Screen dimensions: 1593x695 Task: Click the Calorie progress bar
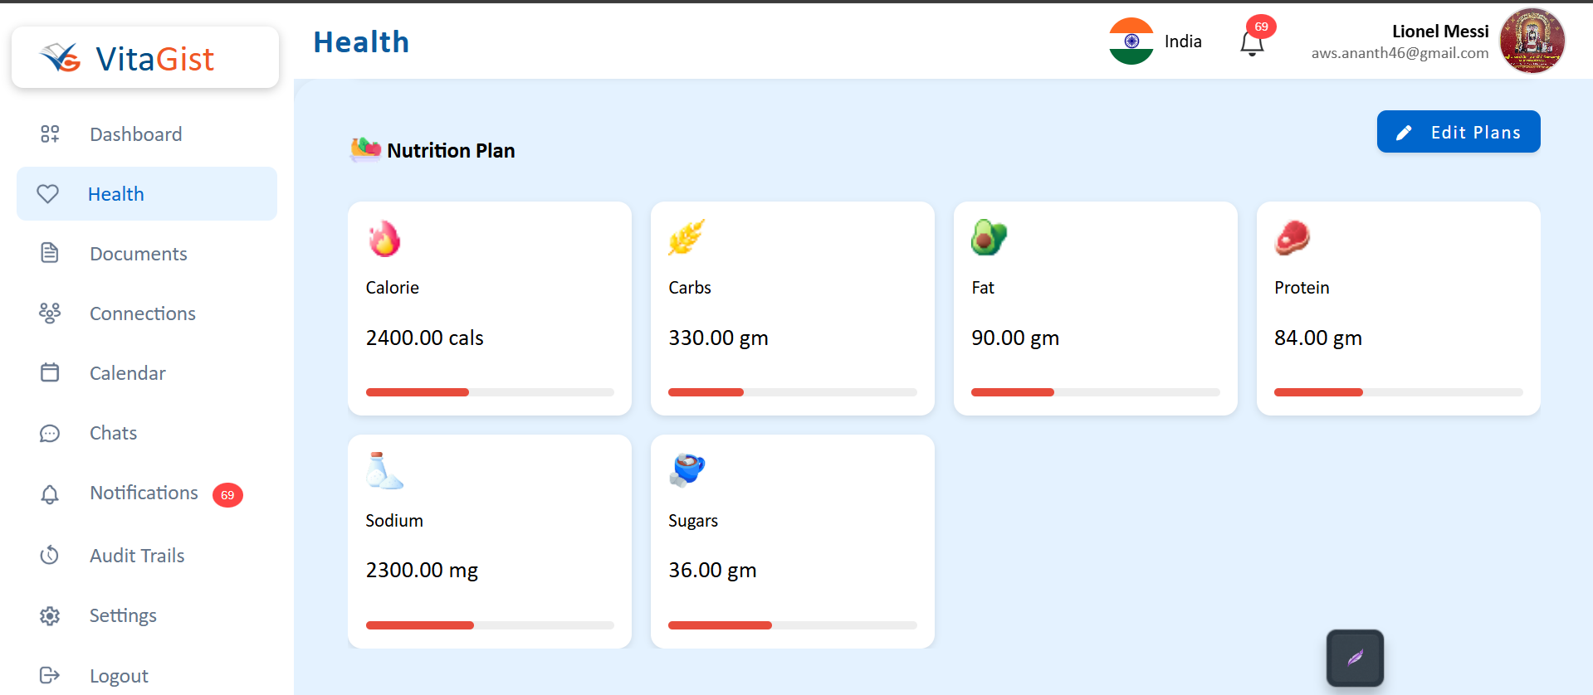pos(490,392)
